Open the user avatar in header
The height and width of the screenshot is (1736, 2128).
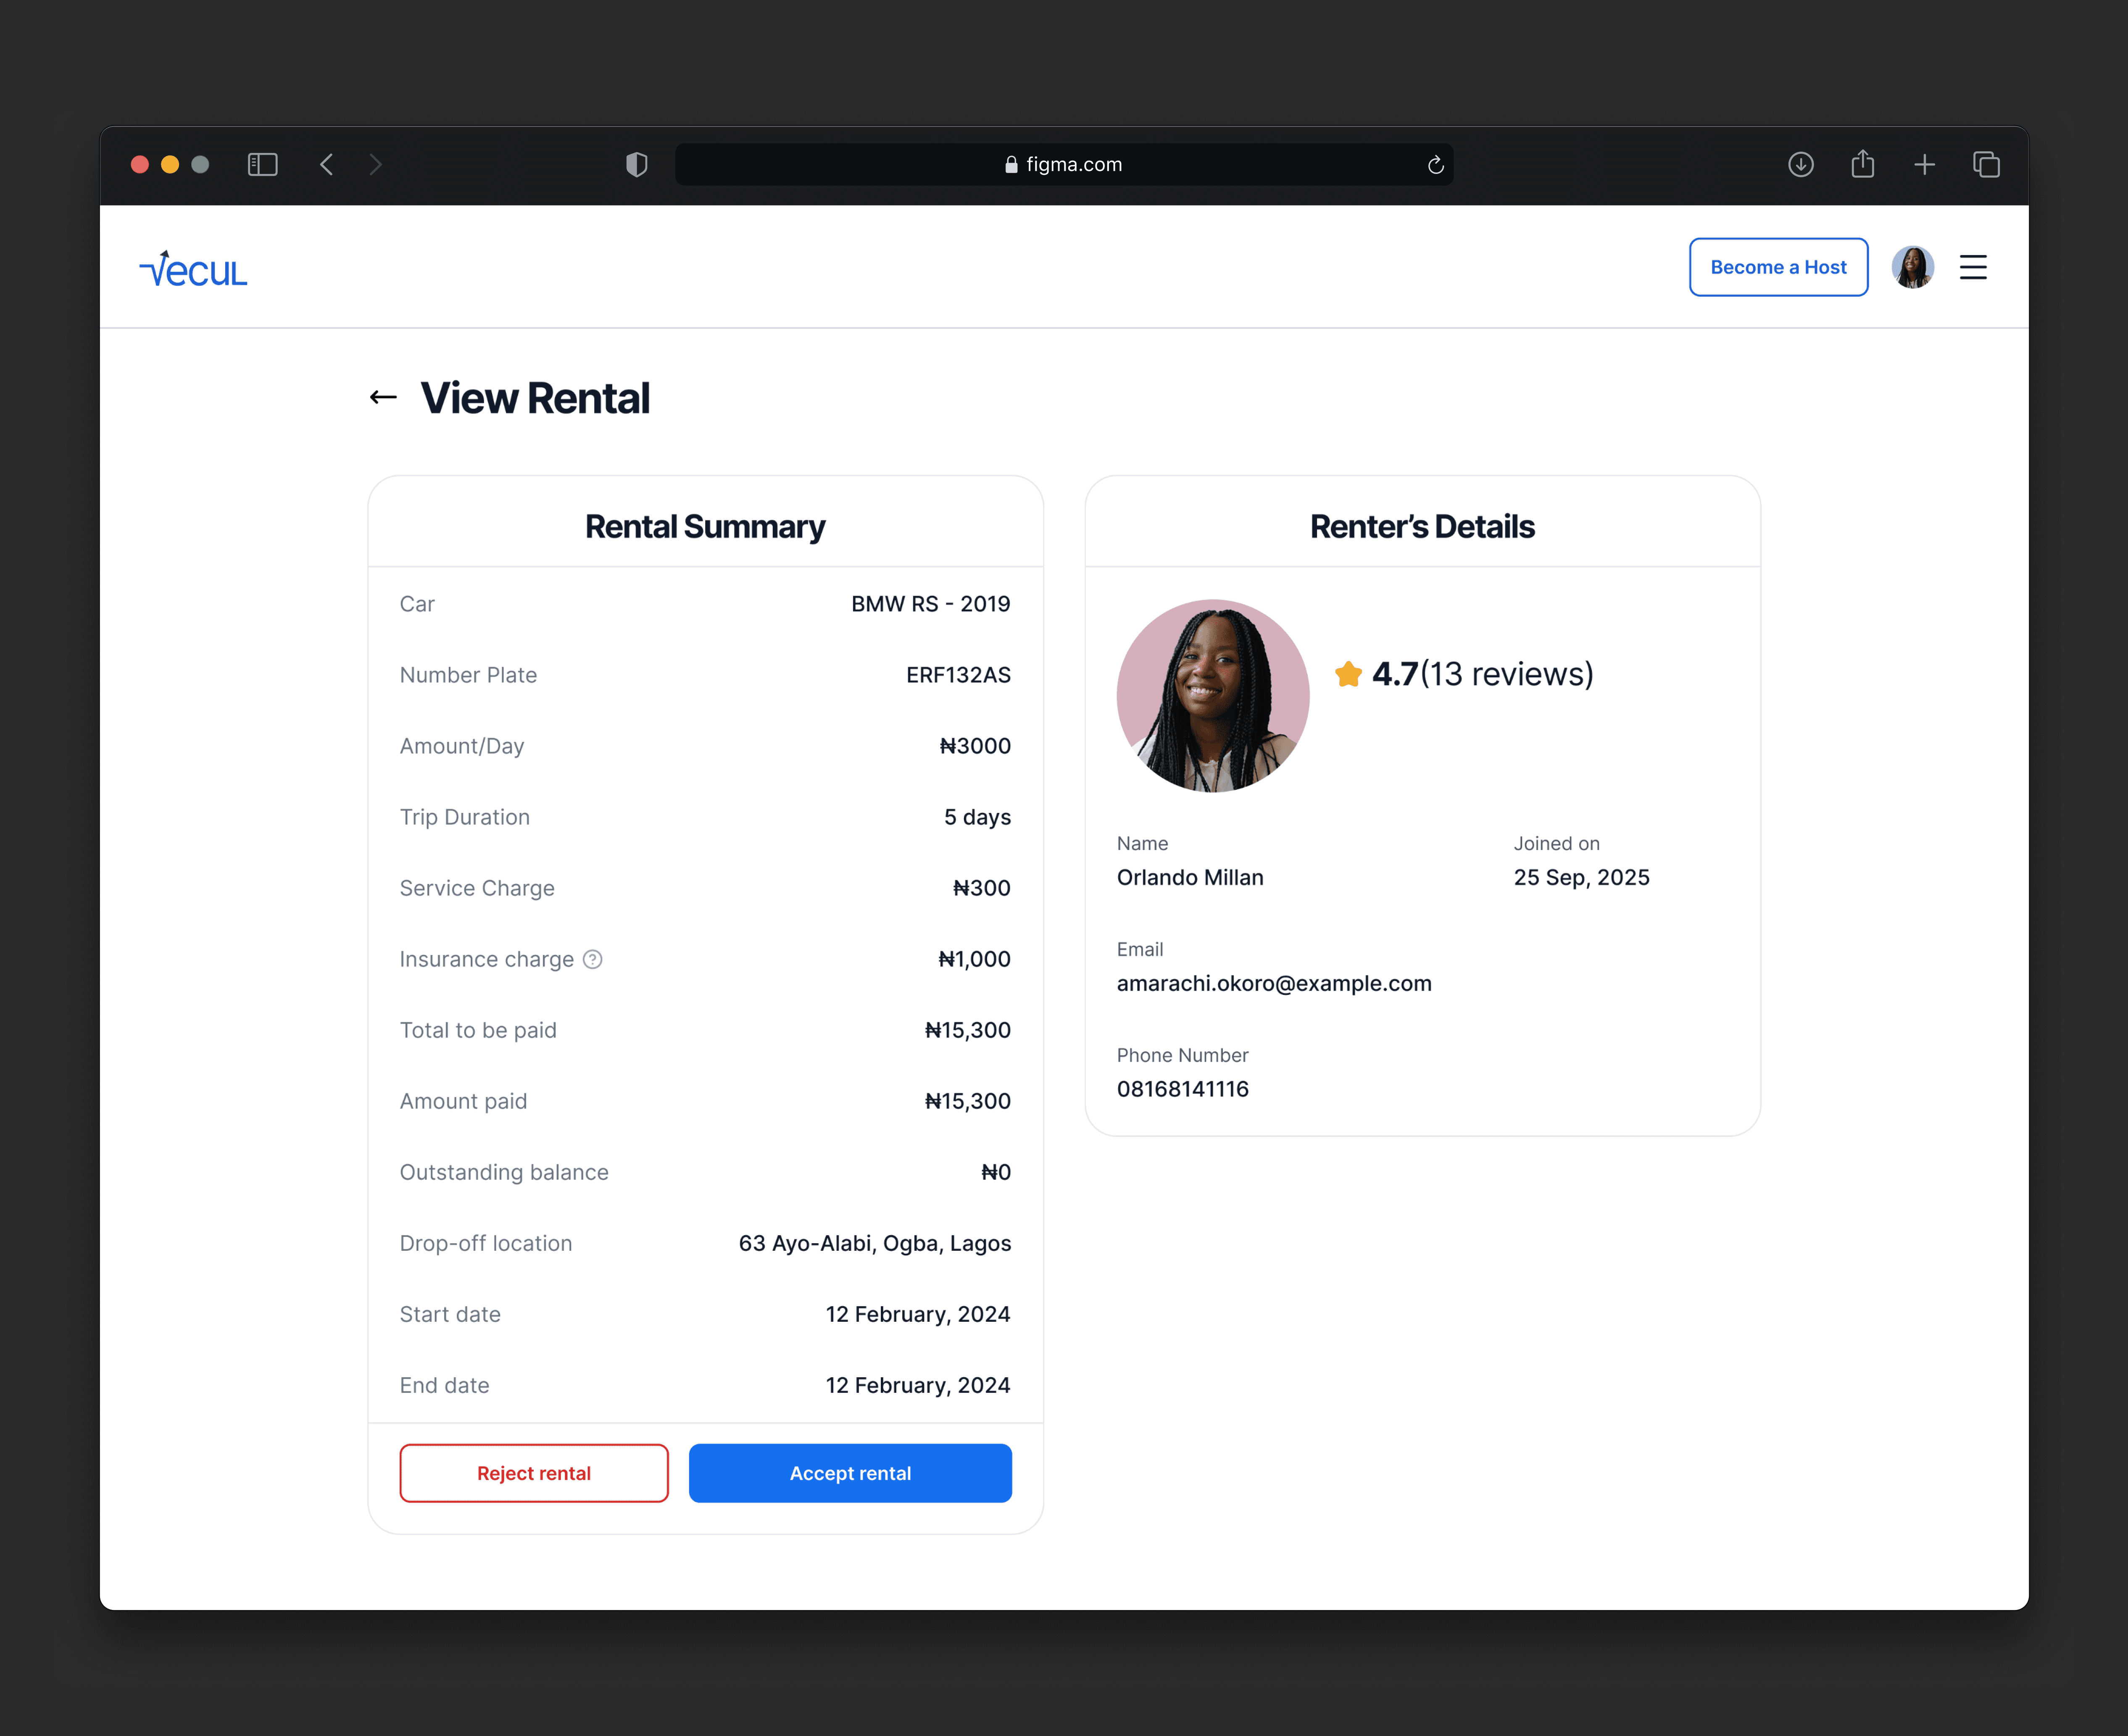point(1912,267)
